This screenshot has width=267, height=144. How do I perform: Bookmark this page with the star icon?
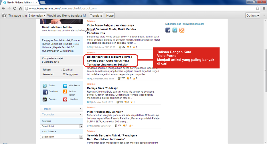pos(257,8)
